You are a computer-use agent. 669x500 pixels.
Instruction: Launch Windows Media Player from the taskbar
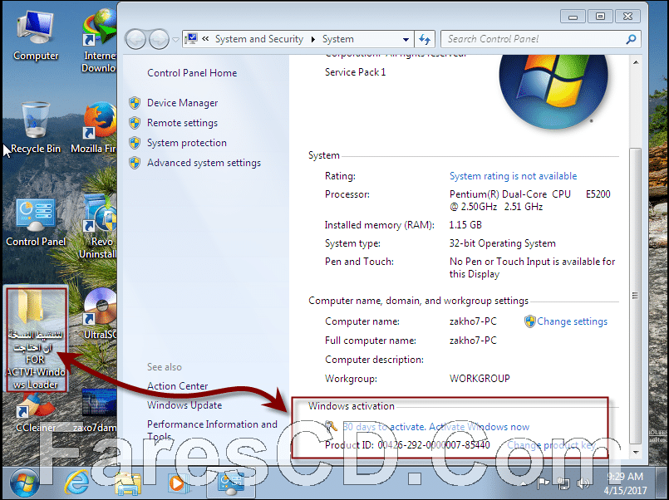pyautogui.click(x=179, y=483)
